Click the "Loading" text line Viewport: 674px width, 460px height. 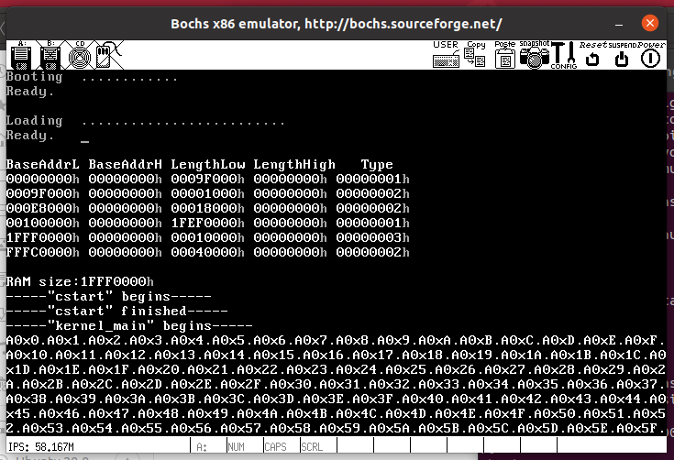[145, 121]
